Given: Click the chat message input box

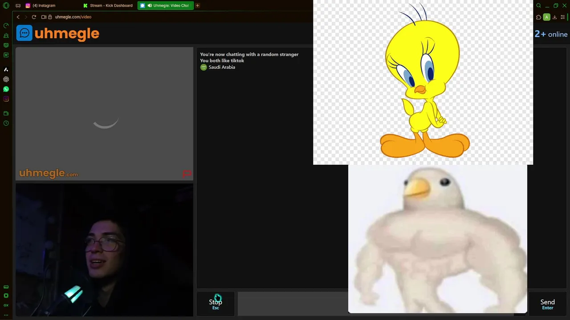Looking at the screenshot, I should 293,304.
